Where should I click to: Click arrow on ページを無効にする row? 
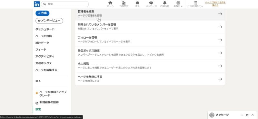pyautogui.click(x=220, y=79)
